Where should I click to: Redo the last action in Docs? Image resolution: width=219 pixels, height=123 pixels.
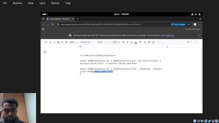tap(54, 42)
